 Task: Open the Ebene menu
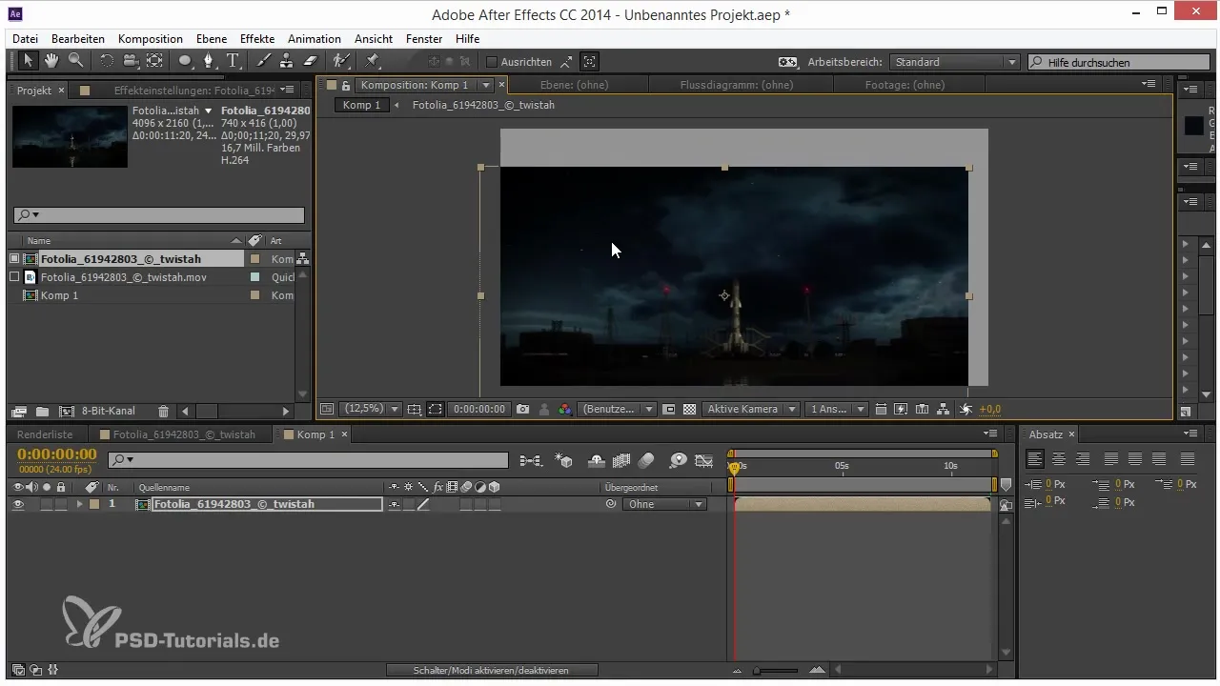[213, 39]
